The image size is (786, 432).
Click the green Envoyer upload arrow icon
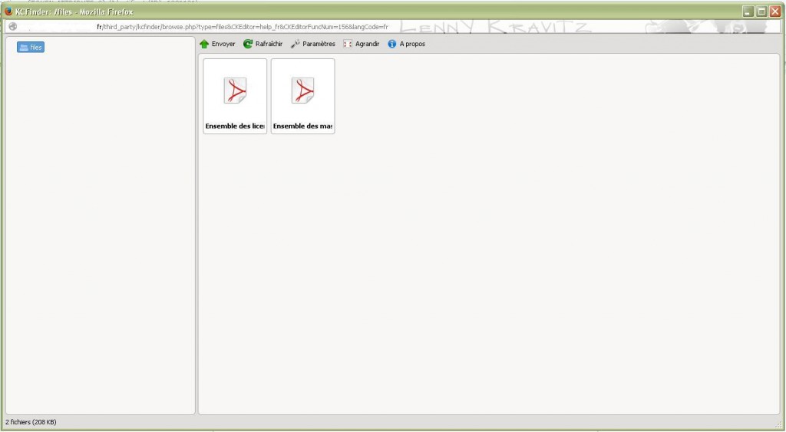pos(204,44)
